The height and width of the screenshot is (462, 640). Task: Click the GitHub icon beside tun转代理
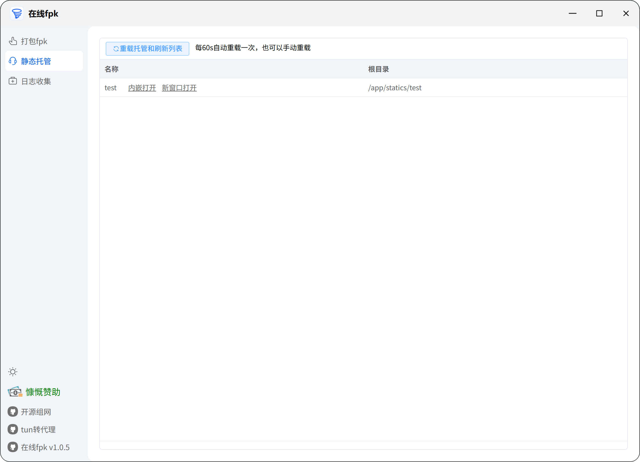(12, 429)
